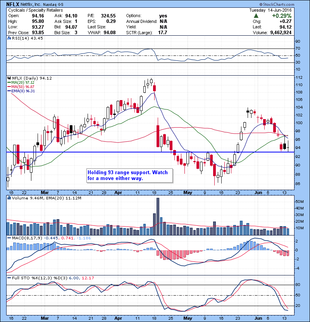Click the NFLX (Daily) 94.12 label
Viewport: 310px width, 322px height.
pos(32,78)
